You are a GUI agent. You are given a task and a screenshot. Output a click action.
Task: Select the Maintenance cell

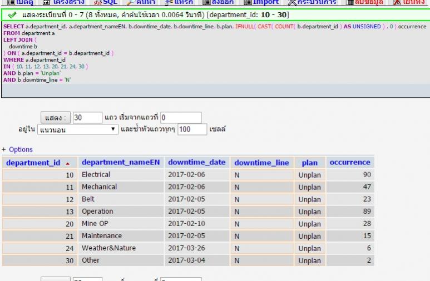tap(121, 236)
